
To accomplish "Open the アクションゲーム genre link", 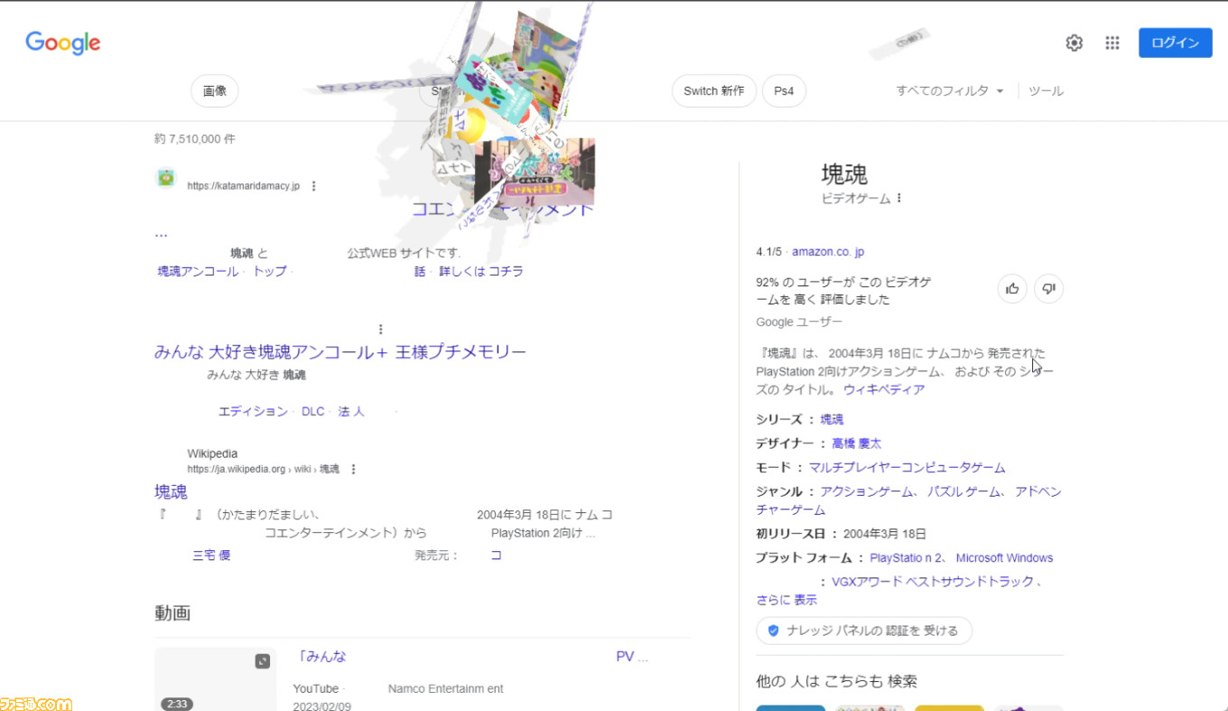I will (865, 491).
